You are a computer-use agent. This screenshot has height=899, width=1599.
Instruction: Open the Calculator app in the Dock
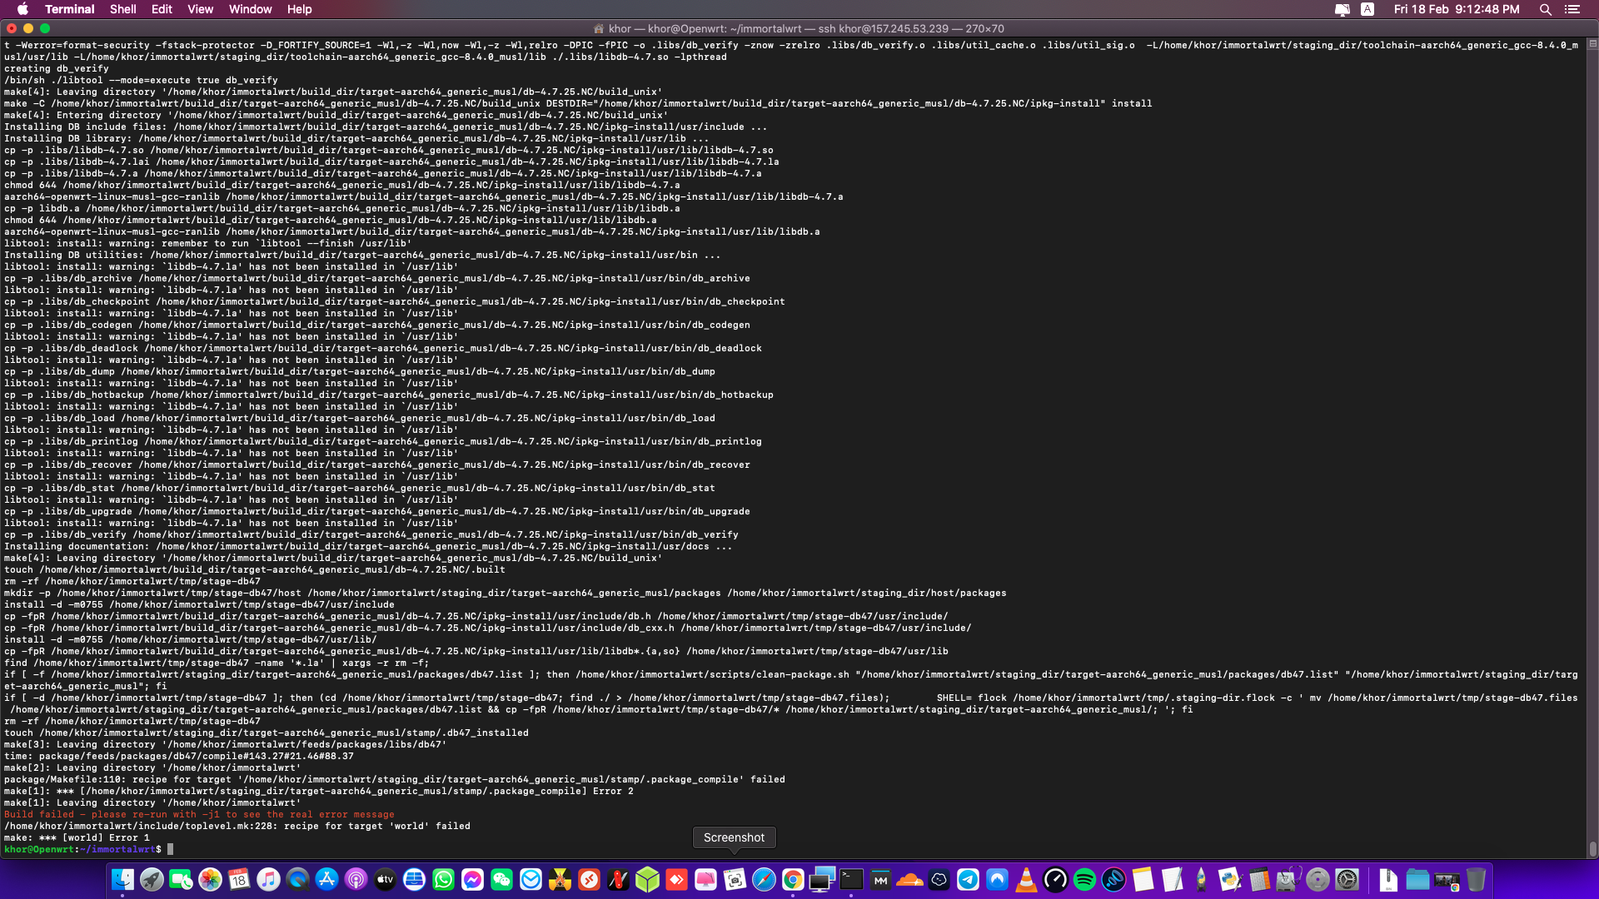click(x=1261, y=880)
